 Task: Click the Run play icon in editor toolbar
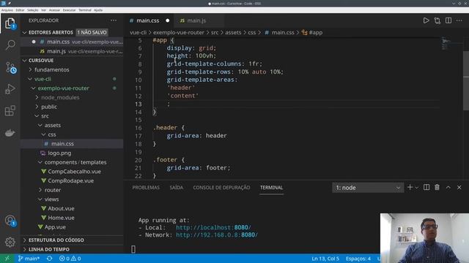tap(426, 20)
